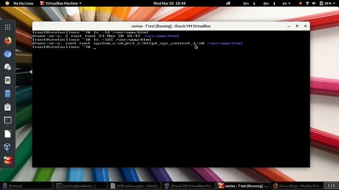Open the Show Applications grid in dock
This screenshot has height=190, width=339.
coord(7,27)
